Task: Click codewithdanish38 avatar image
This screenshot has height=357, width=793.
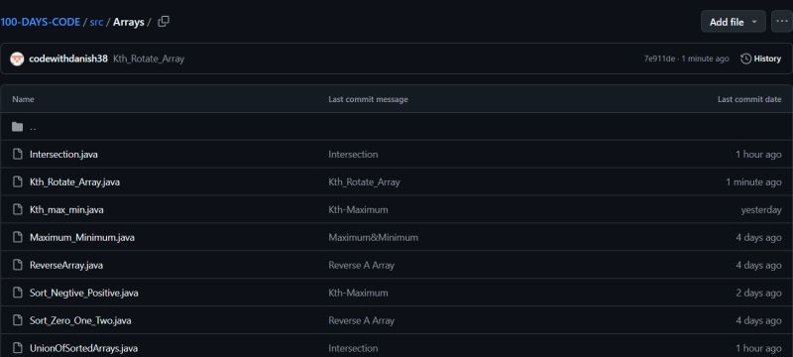Action: pyautogui.click(x=17, y=59)
